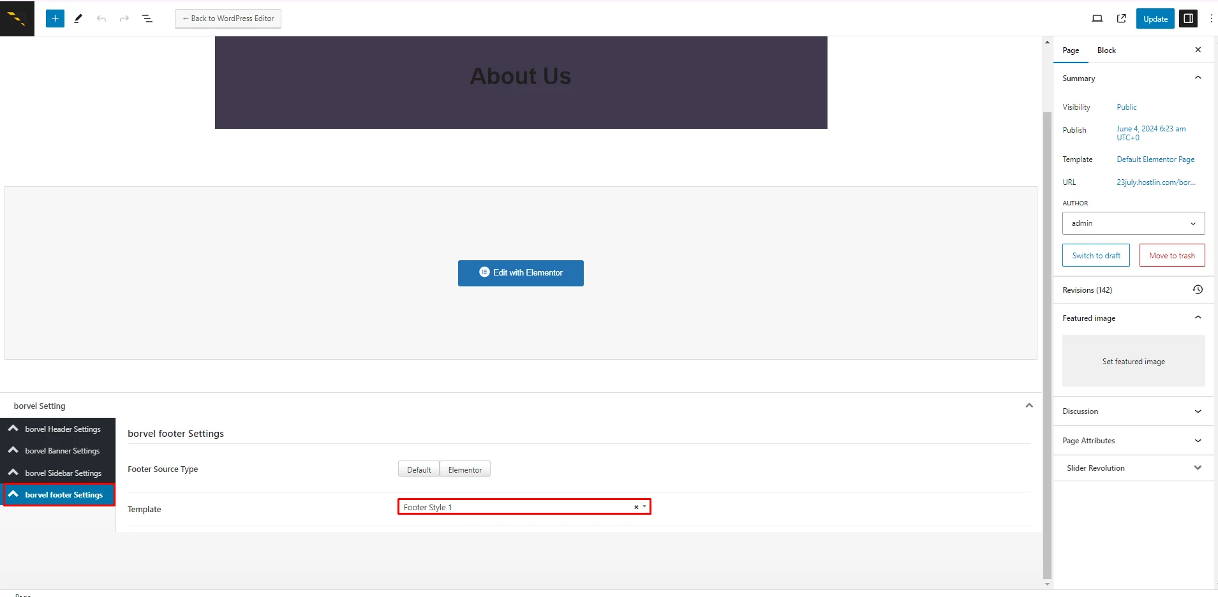Viewport: 1218px width, 597px height.
Task: Open borvel Header Settings tab
Action: point(63,429)
